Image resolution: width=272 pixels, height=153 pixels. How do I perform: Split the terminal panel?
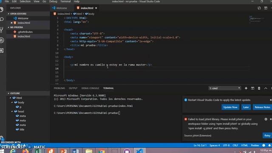pyautogui.click(x=252, y=88)
